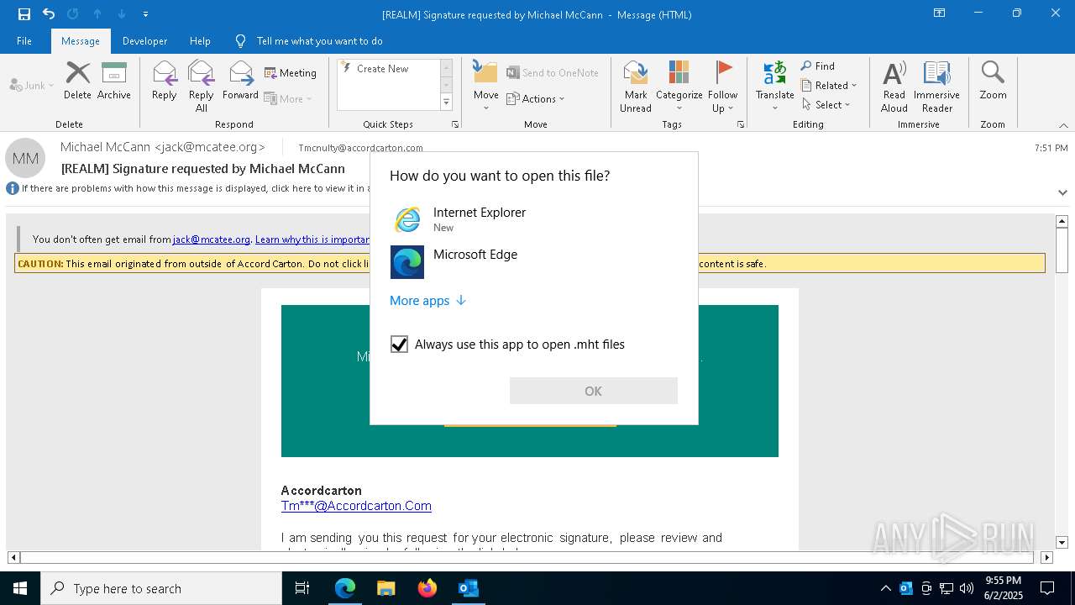Choose Internet Explorer to open file
The image size is (1075, 605).
point(534,219)
